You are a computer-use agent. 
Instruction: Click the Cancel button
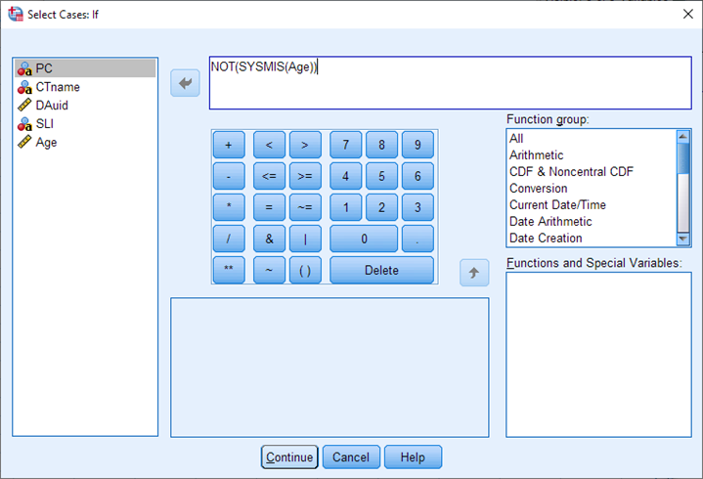point(351,457)
